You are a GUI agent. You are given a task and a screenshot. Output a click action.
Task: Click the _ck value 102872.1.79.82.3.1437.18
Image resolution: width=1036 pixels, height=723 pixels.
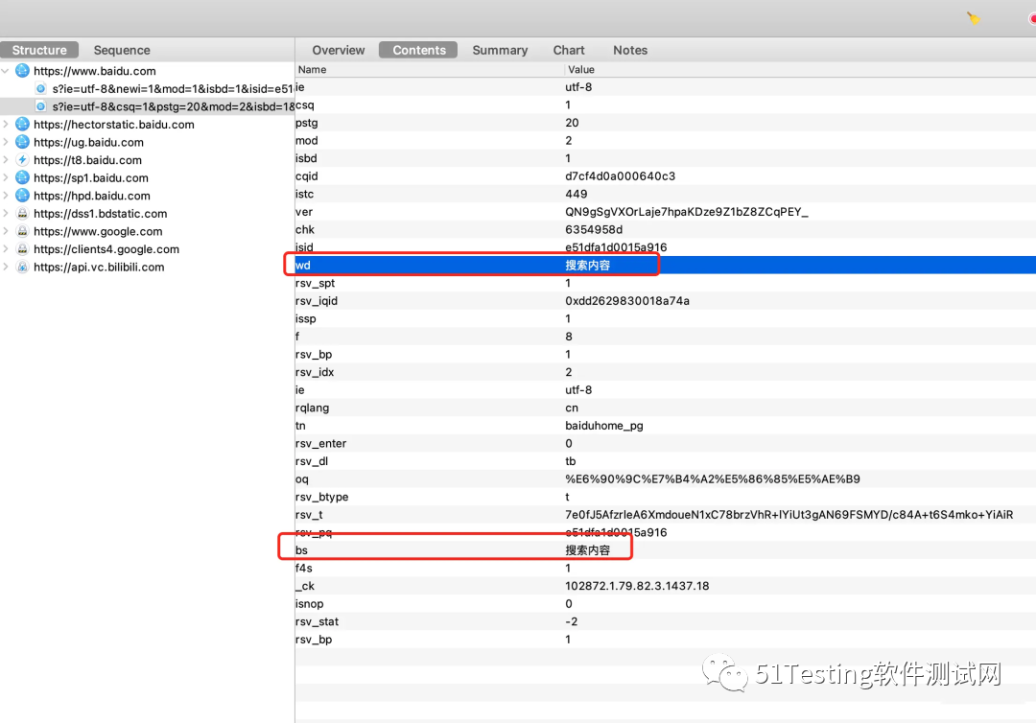tap(637, 586)
